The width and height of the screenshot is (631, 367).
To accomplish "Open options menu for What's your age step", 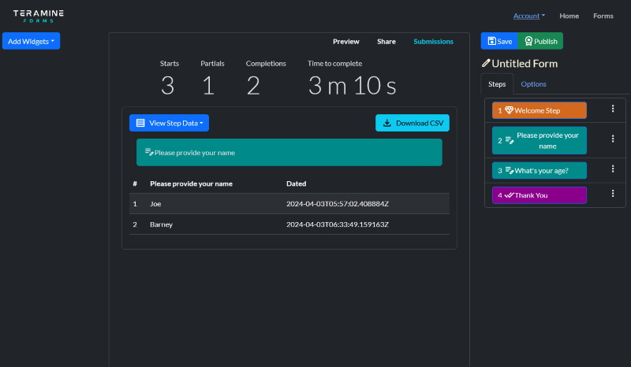I will pos(613,169).
